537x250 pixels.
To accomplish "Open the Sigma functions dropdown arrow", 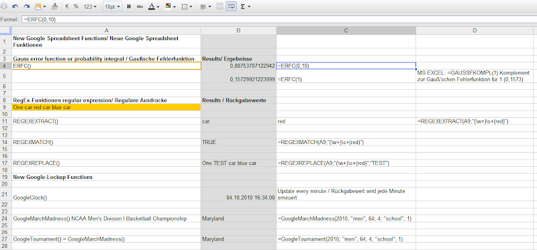I will pyautogui.click(x=249, y=7).
